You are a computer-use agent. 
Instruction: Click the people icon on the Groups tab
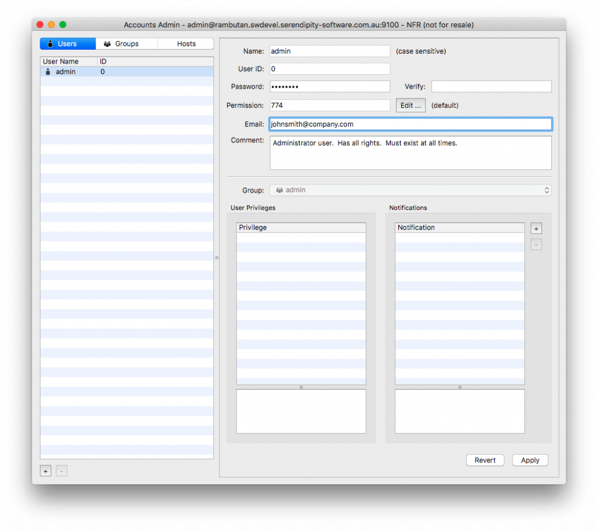tap(107, 43)
